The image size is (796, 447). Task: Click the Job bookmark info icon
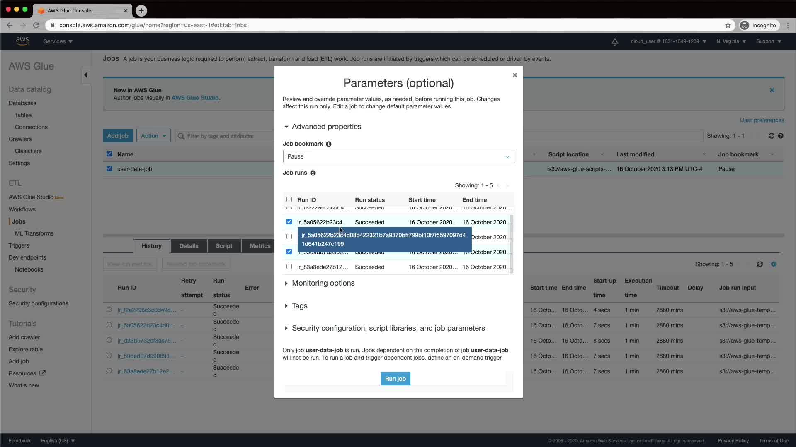[x=329, y=144]
